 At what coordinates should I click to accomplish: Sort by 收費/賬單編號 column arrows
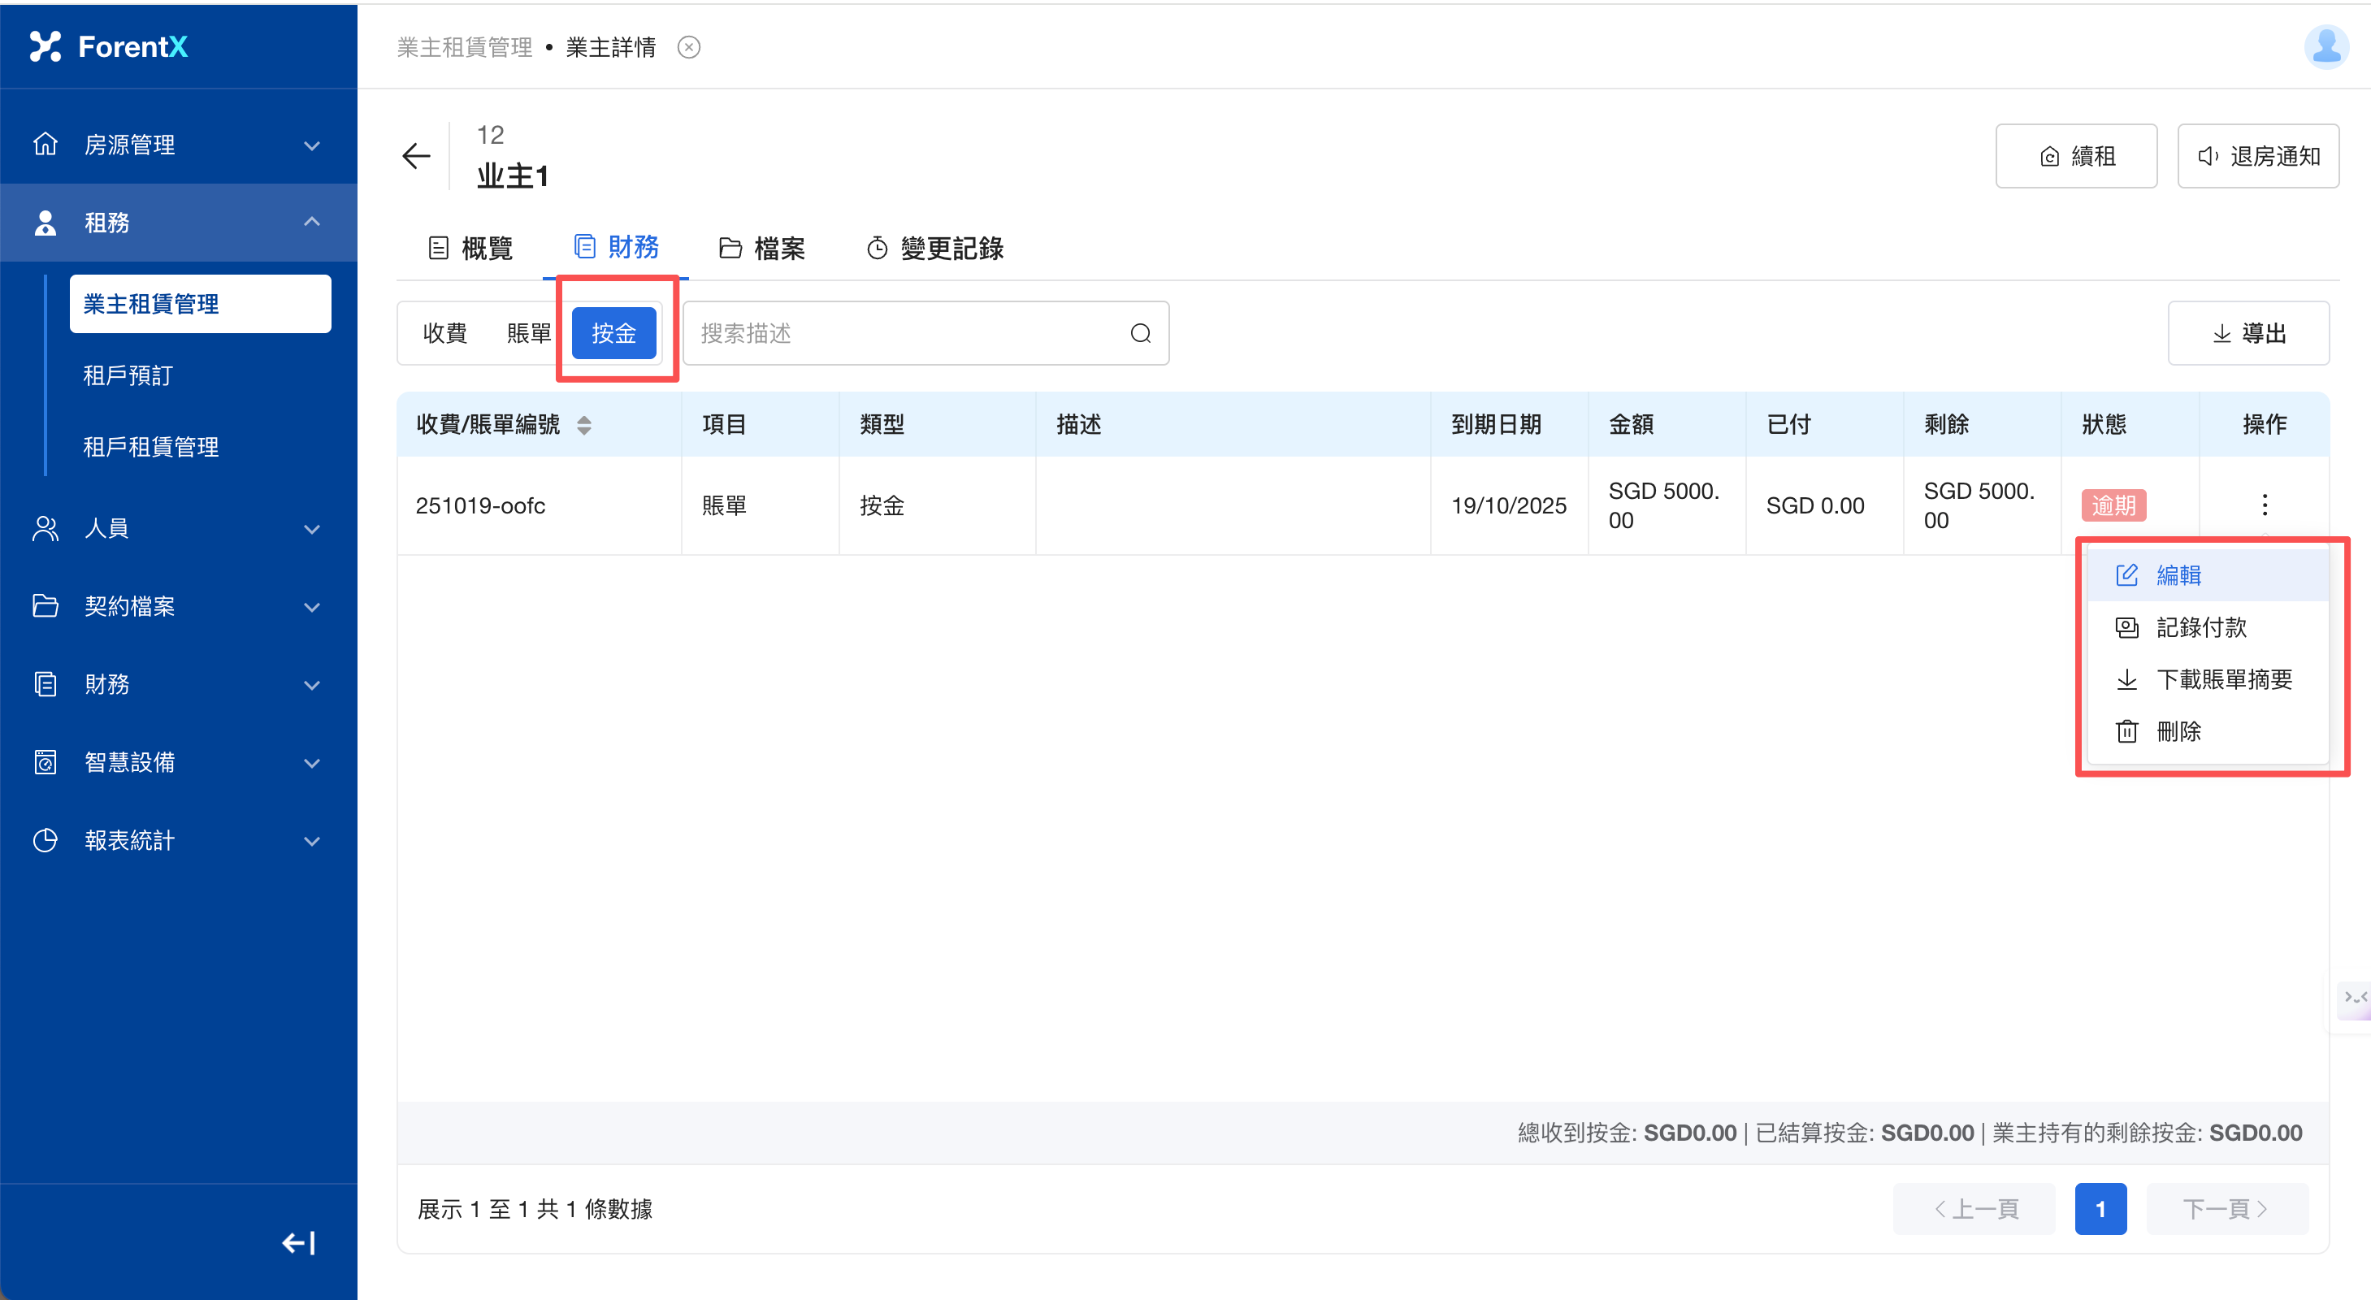click(x=583, y=424)
